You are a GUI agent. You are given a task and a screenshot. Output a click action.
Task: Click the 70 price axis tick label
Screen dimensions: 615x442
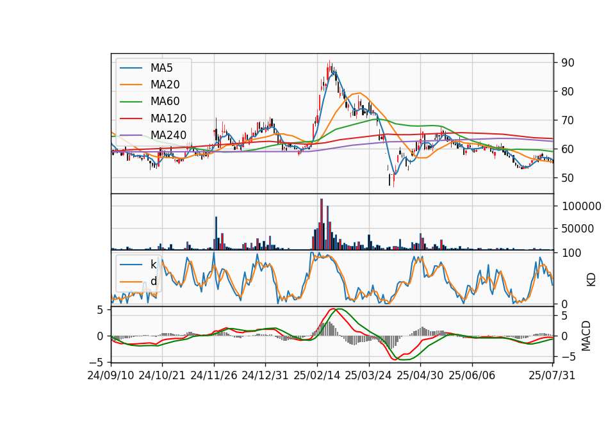tap(568, 120)
